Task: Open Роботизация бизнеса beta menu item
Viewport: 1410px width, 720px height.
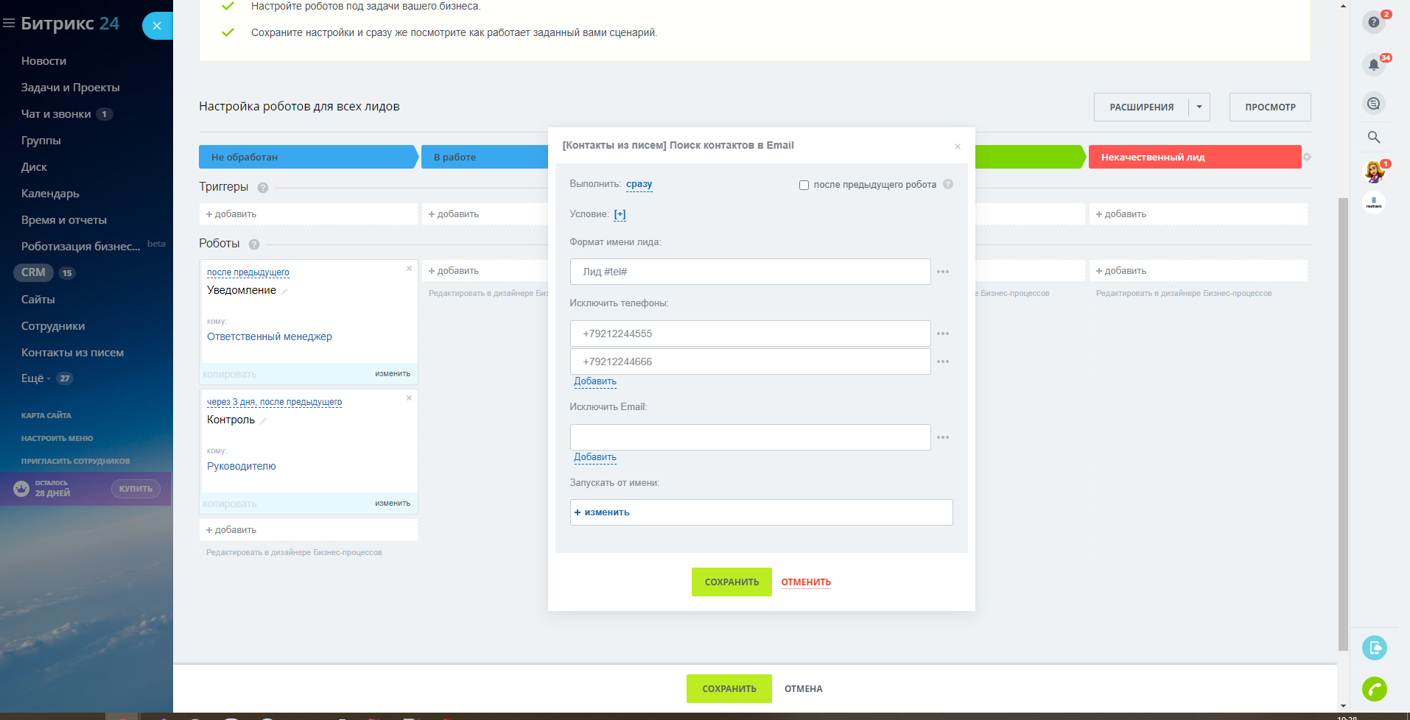Action: [x=81, y=247]
